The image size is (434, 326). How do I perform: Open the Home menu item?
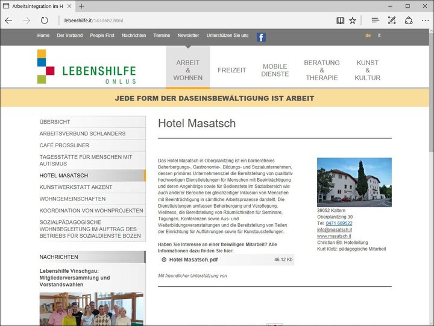43,36
